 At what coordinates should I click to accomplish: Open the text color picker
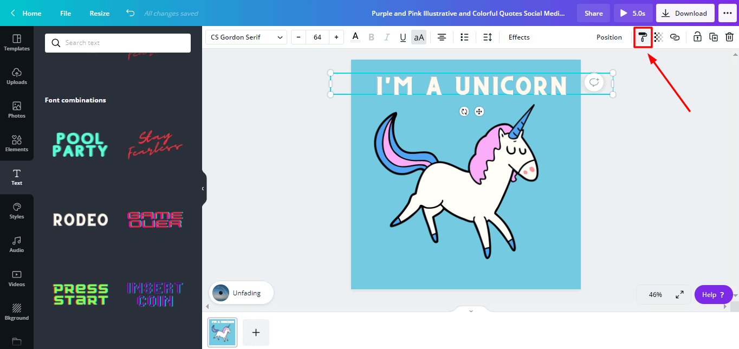pos(355,37)
